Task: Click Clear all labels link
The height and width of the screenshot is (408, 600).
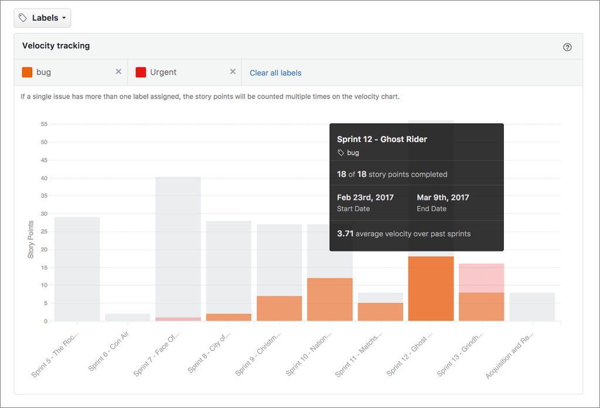Action: pyautogui.click(x=275, y=73)
